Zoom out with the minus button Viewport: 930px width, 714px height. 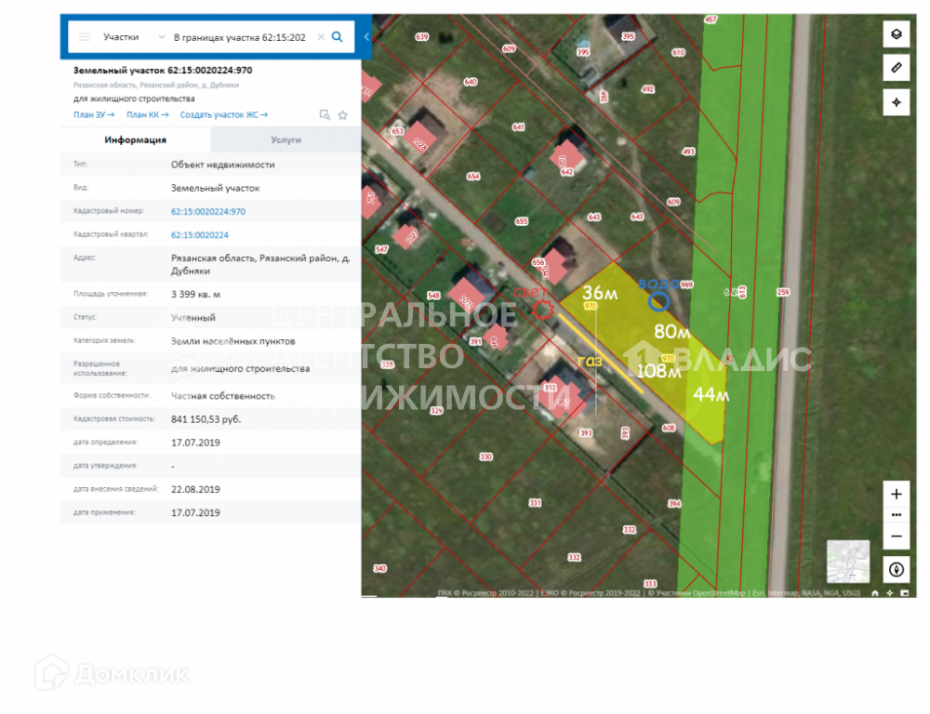[897, 536]
